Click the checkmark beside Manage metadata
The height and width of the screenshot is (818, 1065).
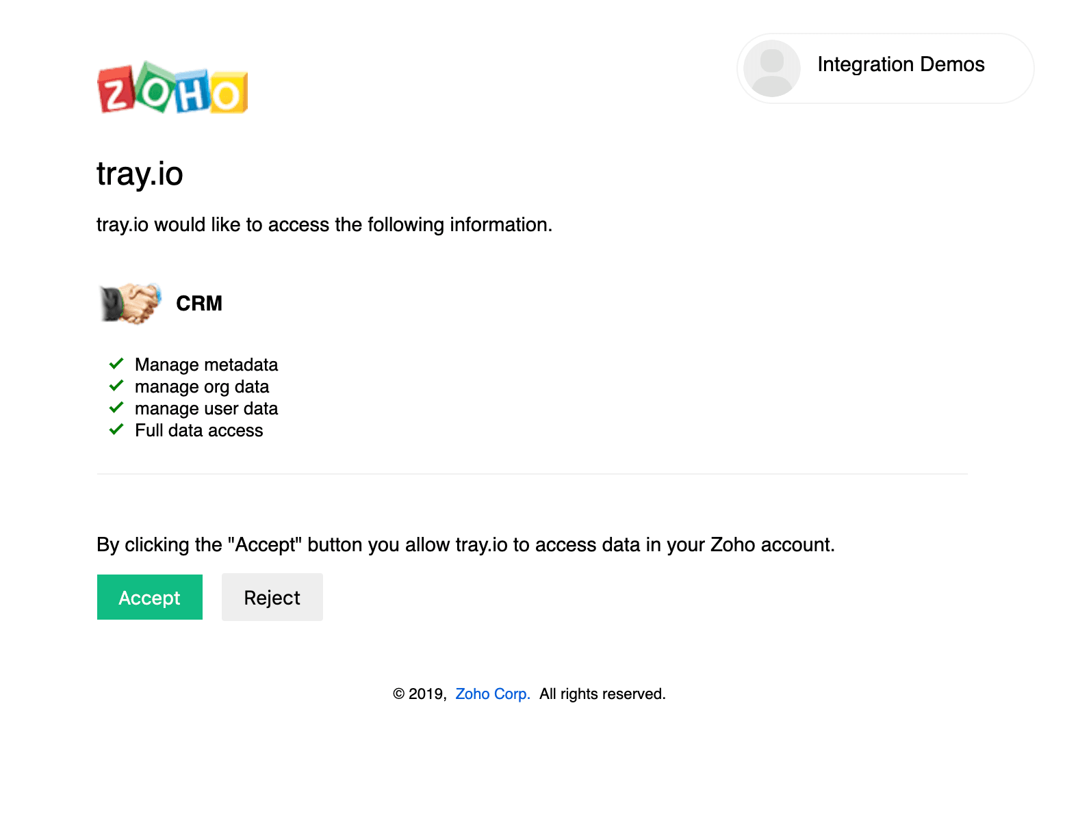coord(116,364)
